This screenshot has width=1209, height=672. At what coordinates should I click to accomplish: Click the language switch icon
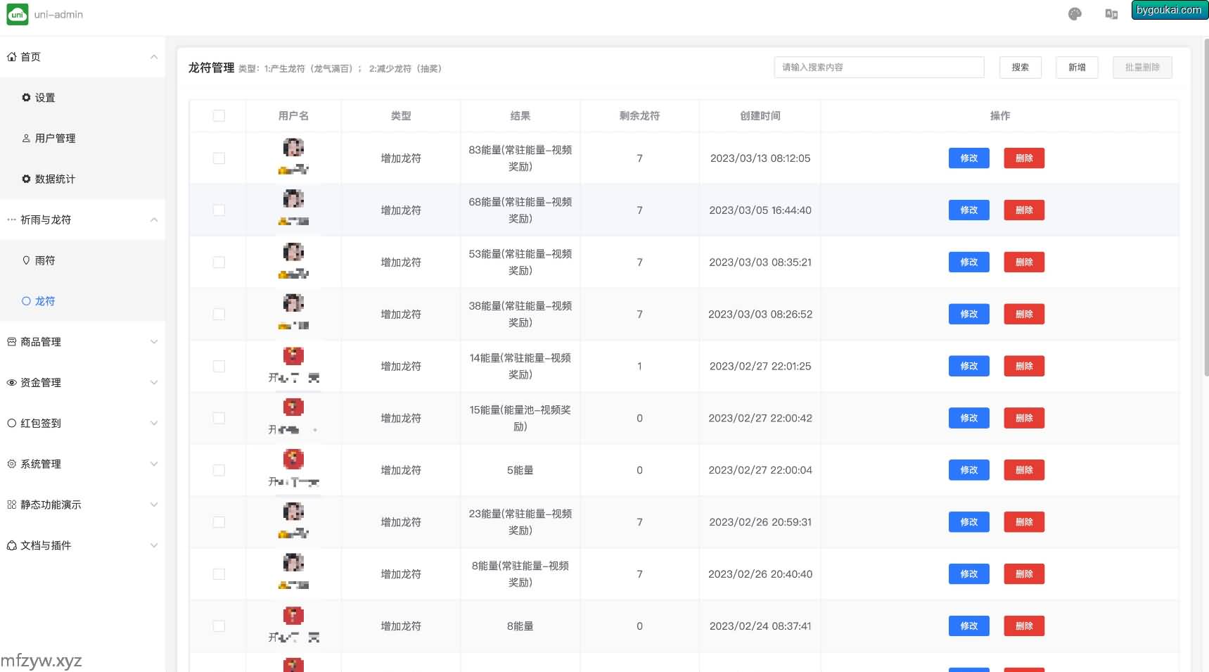1111,14
